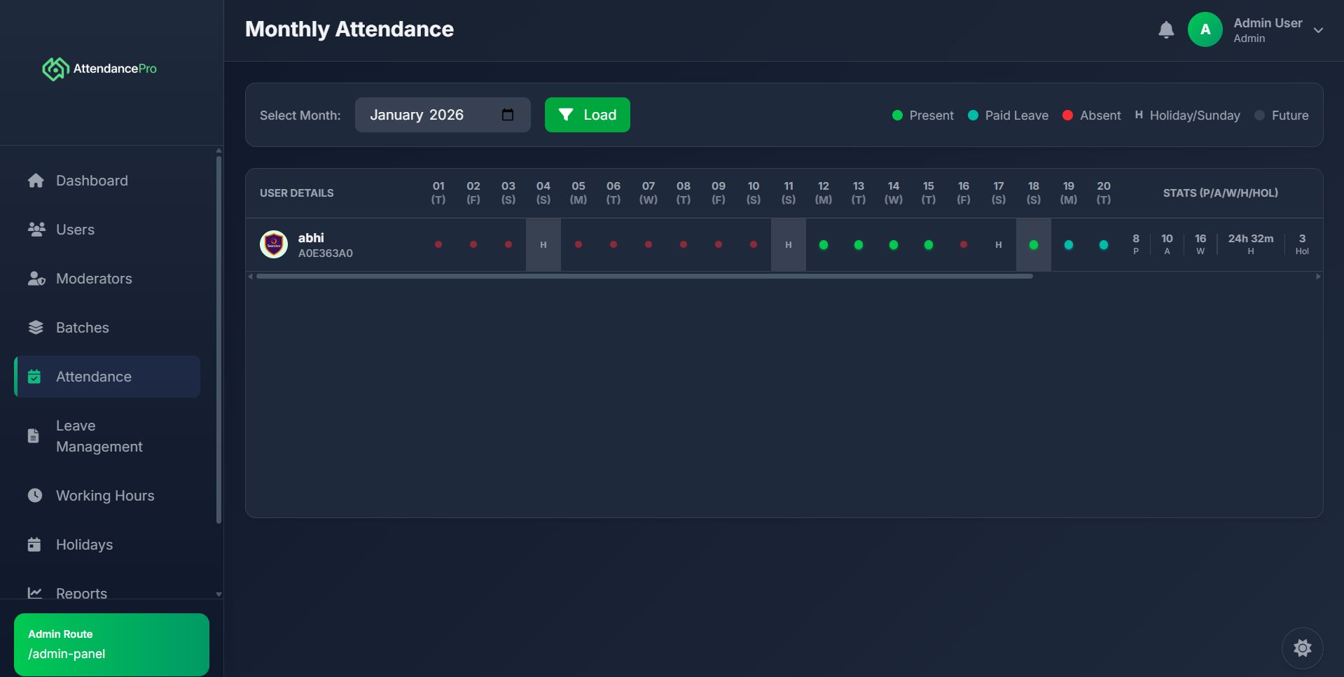
Task: Click the calendar icon in month field
Action: coord(508,115)
